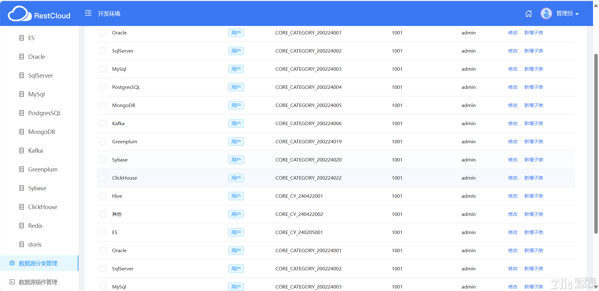
Task: Select the Greenplum row checkbox
Action: 103,141
